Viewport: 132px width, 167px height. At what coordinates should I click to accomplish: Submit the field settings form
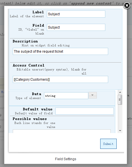(x=108, y=144)
